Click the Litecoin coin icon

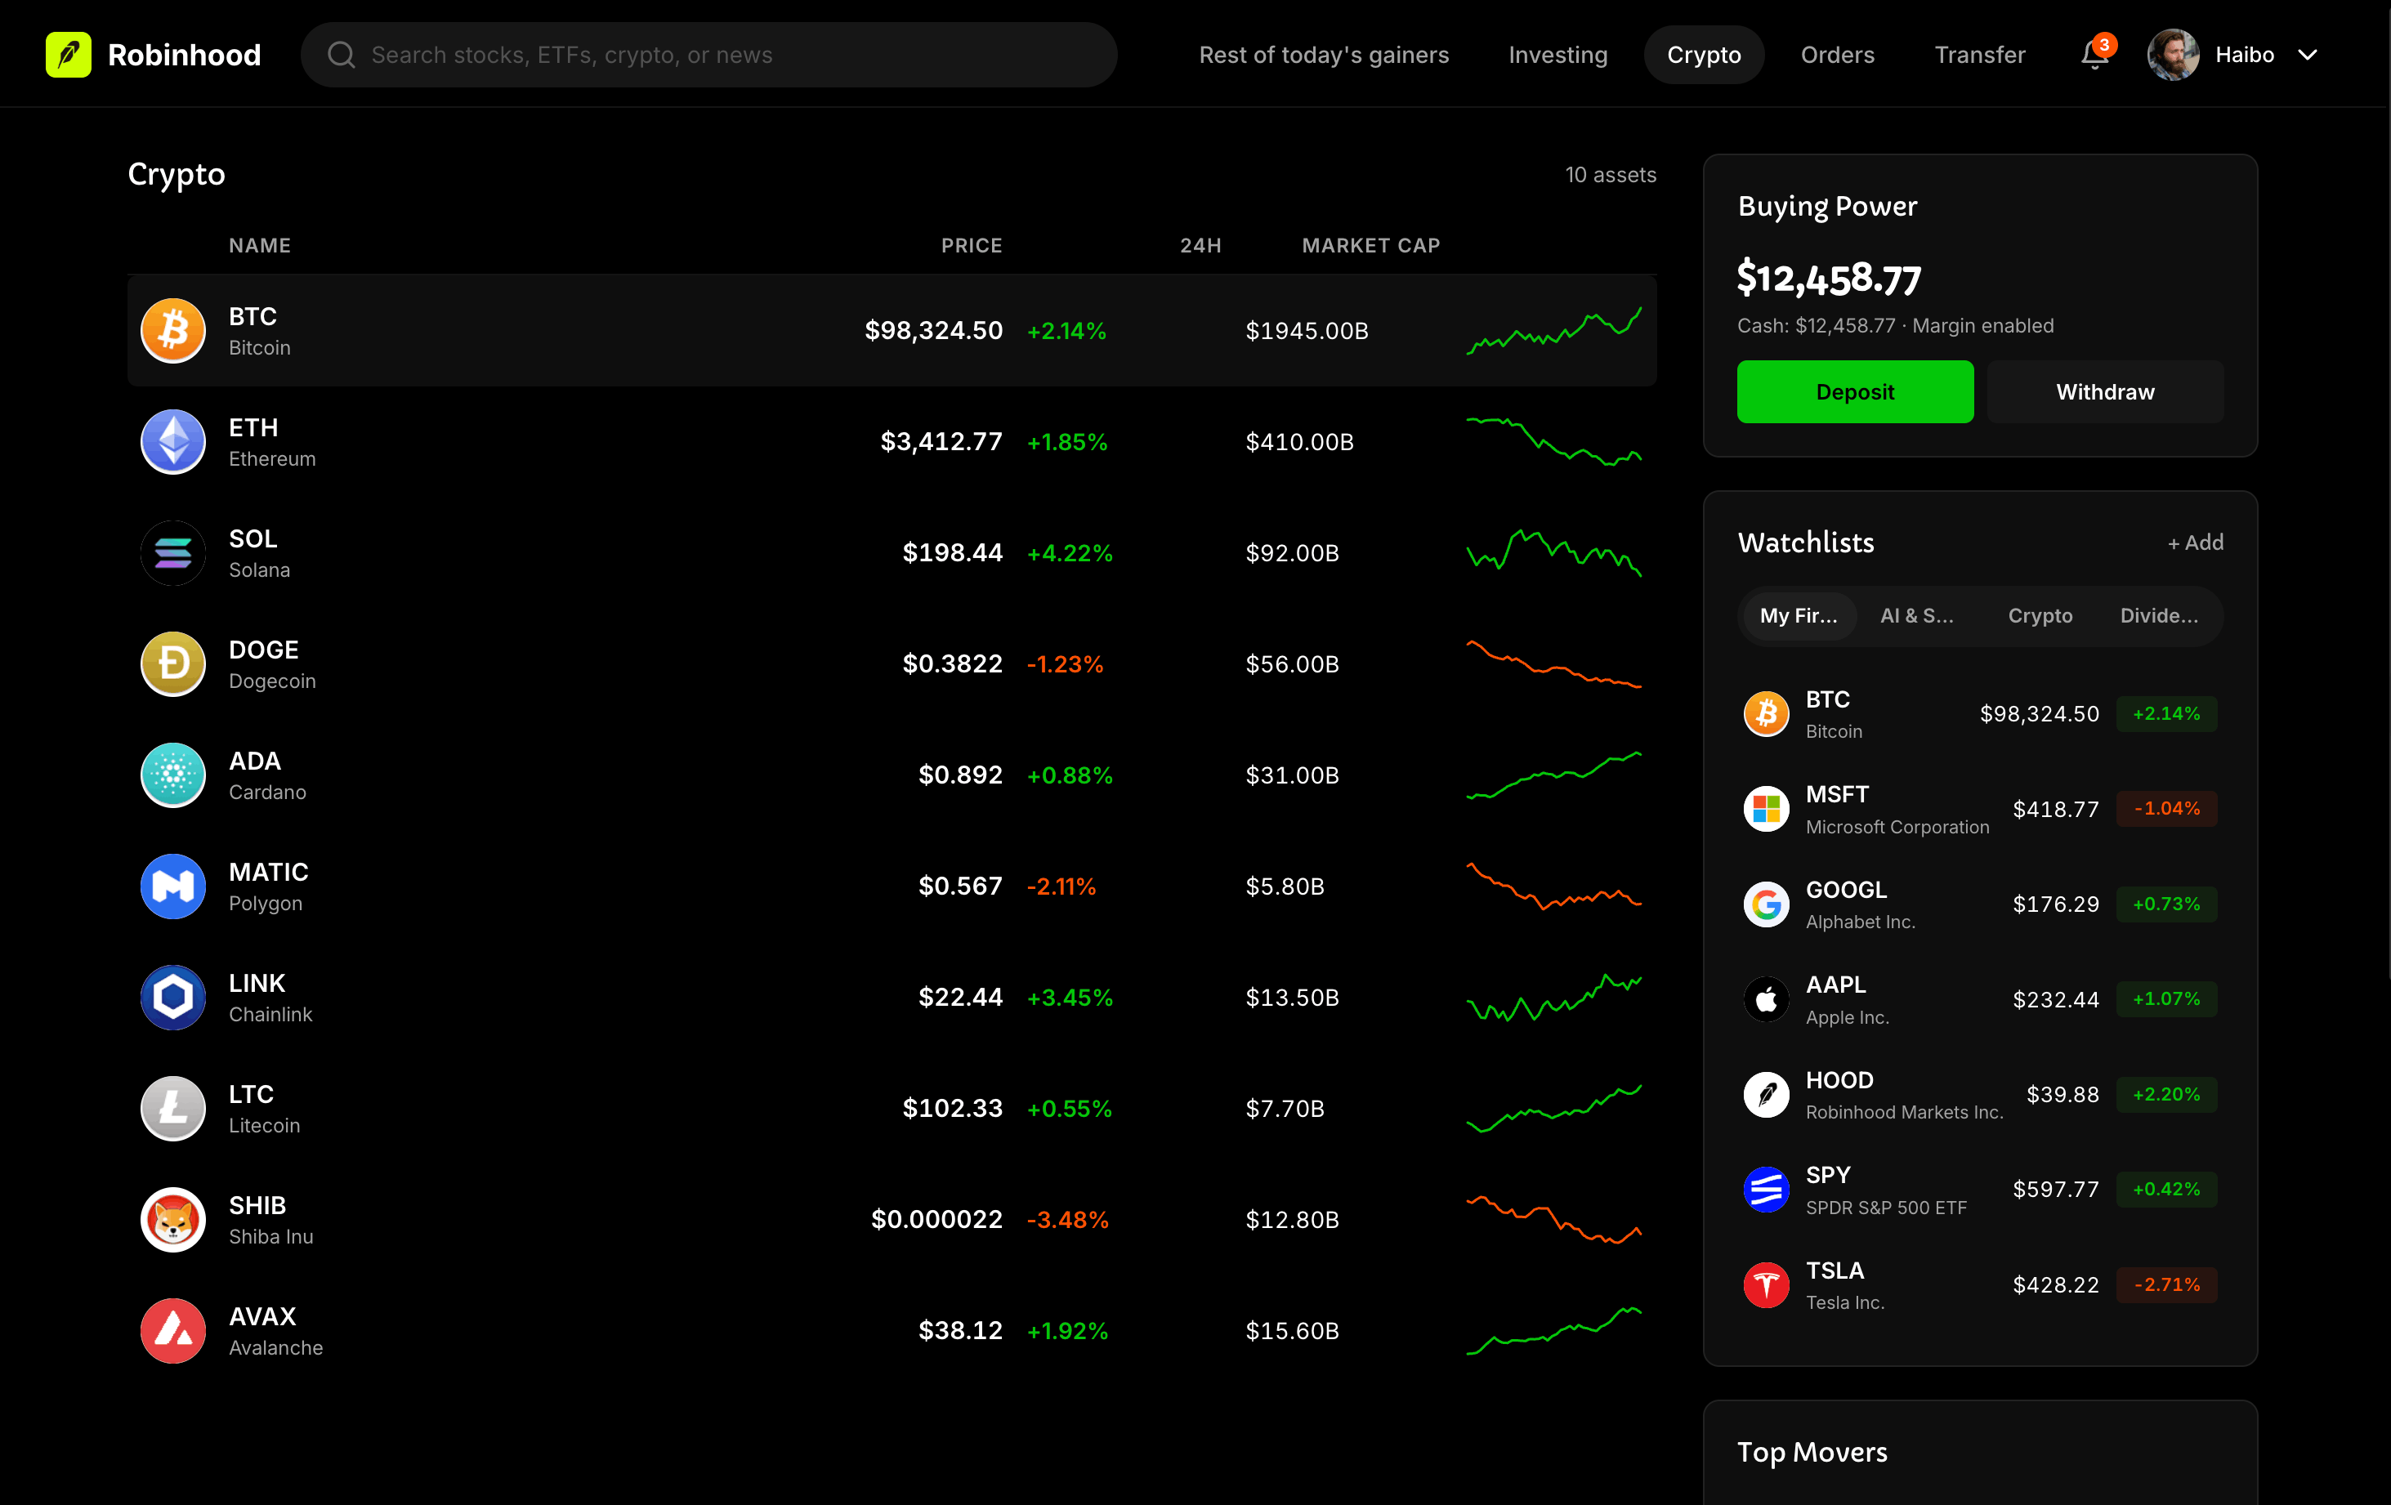pyautogui.click(x=172, y=1109)
